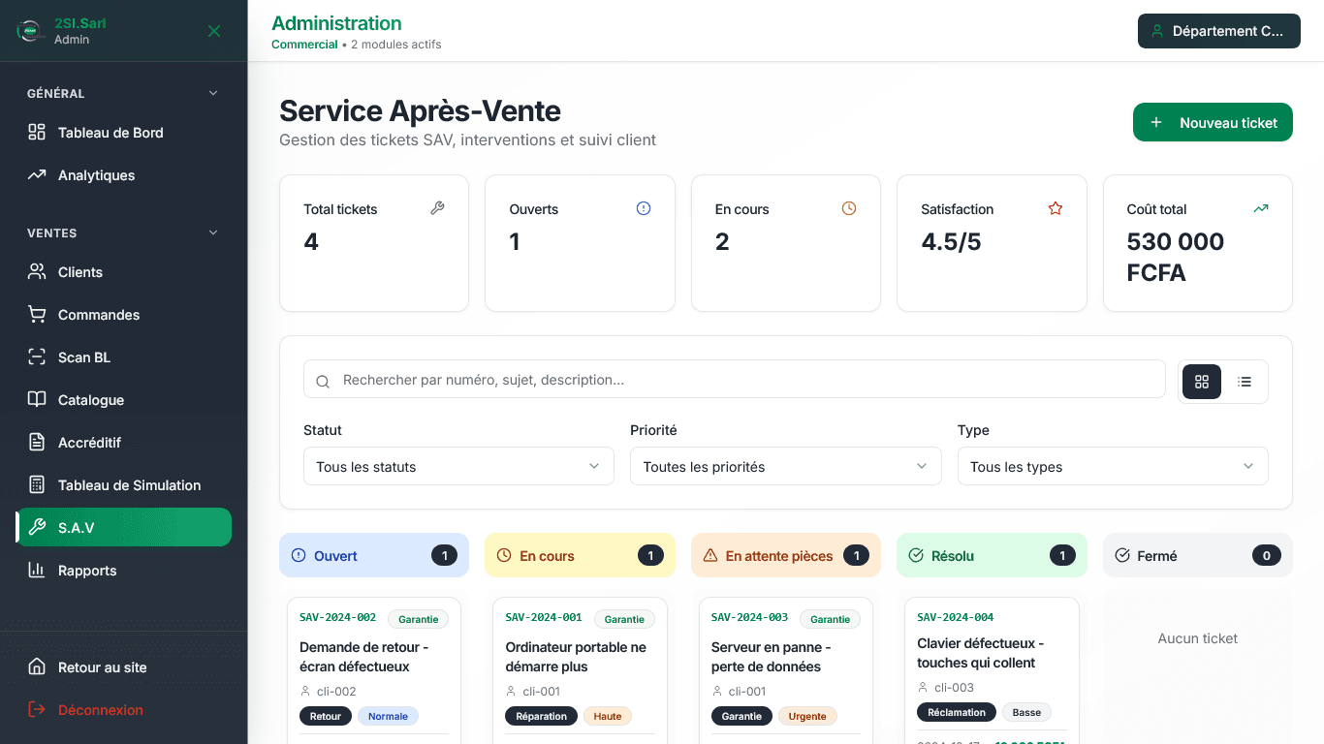Click Déconnexion link

tap(124, 710)
